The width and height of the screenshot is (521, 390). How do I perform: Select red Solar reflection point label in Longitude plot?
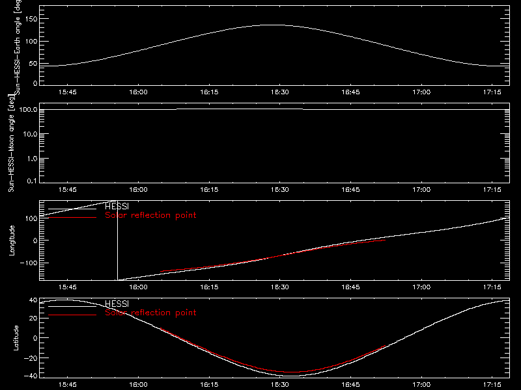point(150,215)
